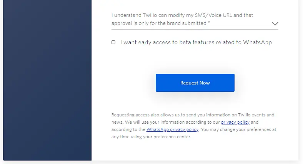The height and width of the screenshot is (164, 303).
Task: Check the beta features early access checkbox
Action: (x=113, y=42)
